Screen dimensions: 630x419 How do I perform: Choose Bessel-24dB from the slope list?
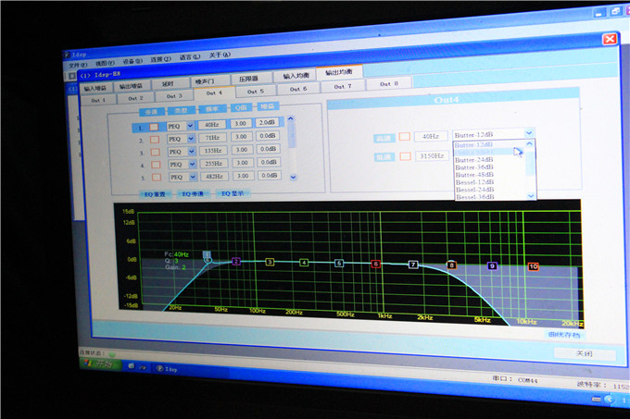[x=475, y=190]
